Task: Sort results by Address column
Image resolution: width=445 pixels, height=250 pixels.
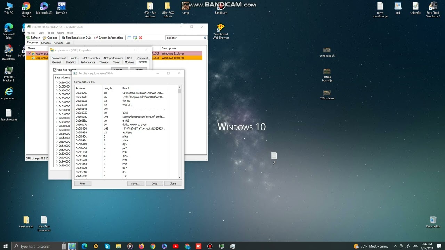Action: click(88, 88)
